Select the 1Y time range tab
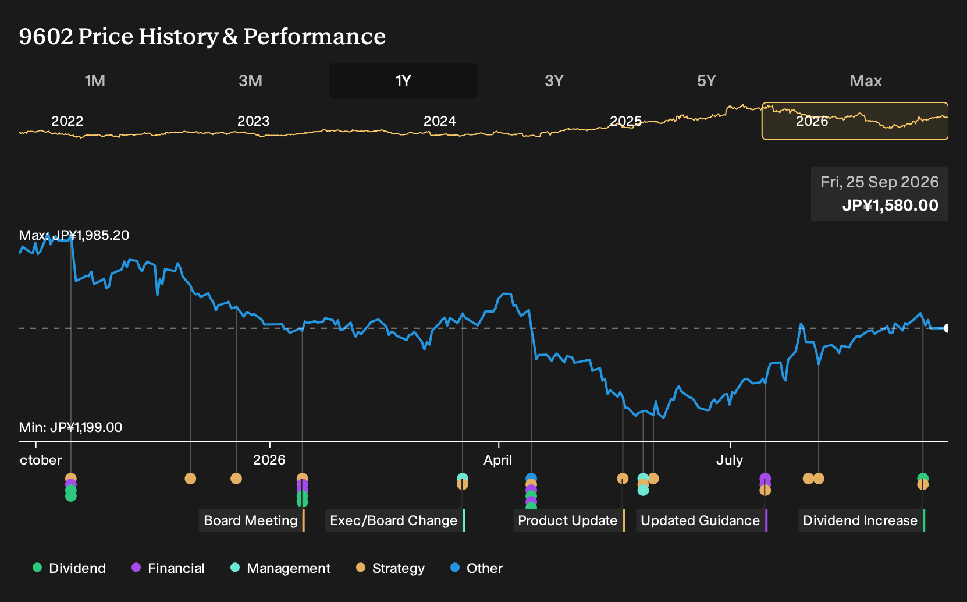Screen dimensions: 967x602 [404, 80]
